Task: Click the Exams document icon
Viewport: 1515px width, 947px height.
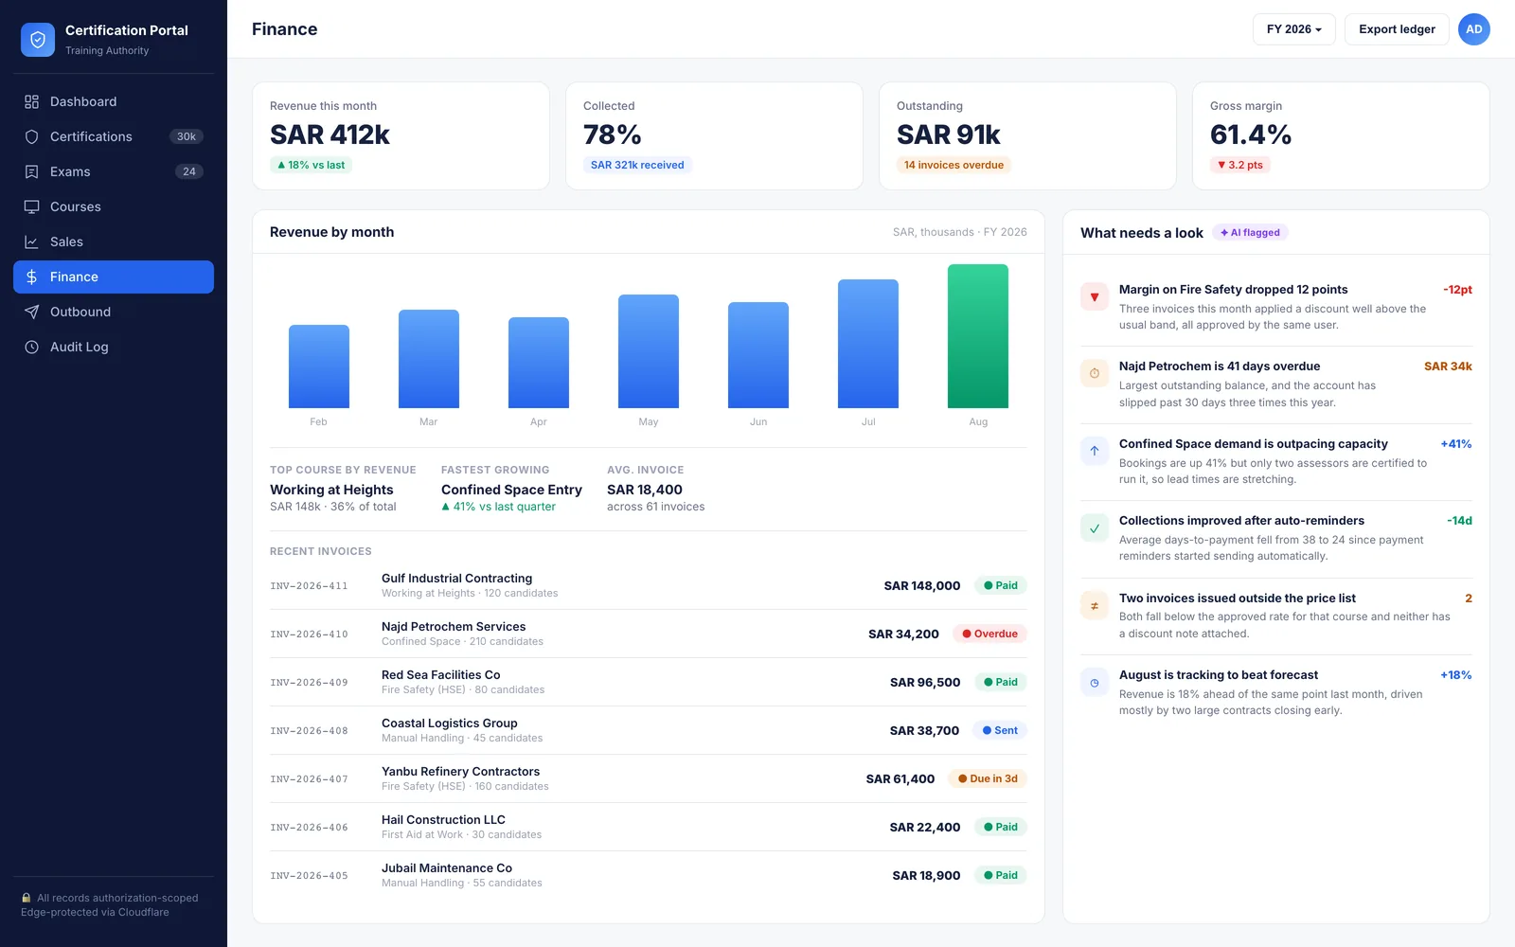Action: click(31, 171)
